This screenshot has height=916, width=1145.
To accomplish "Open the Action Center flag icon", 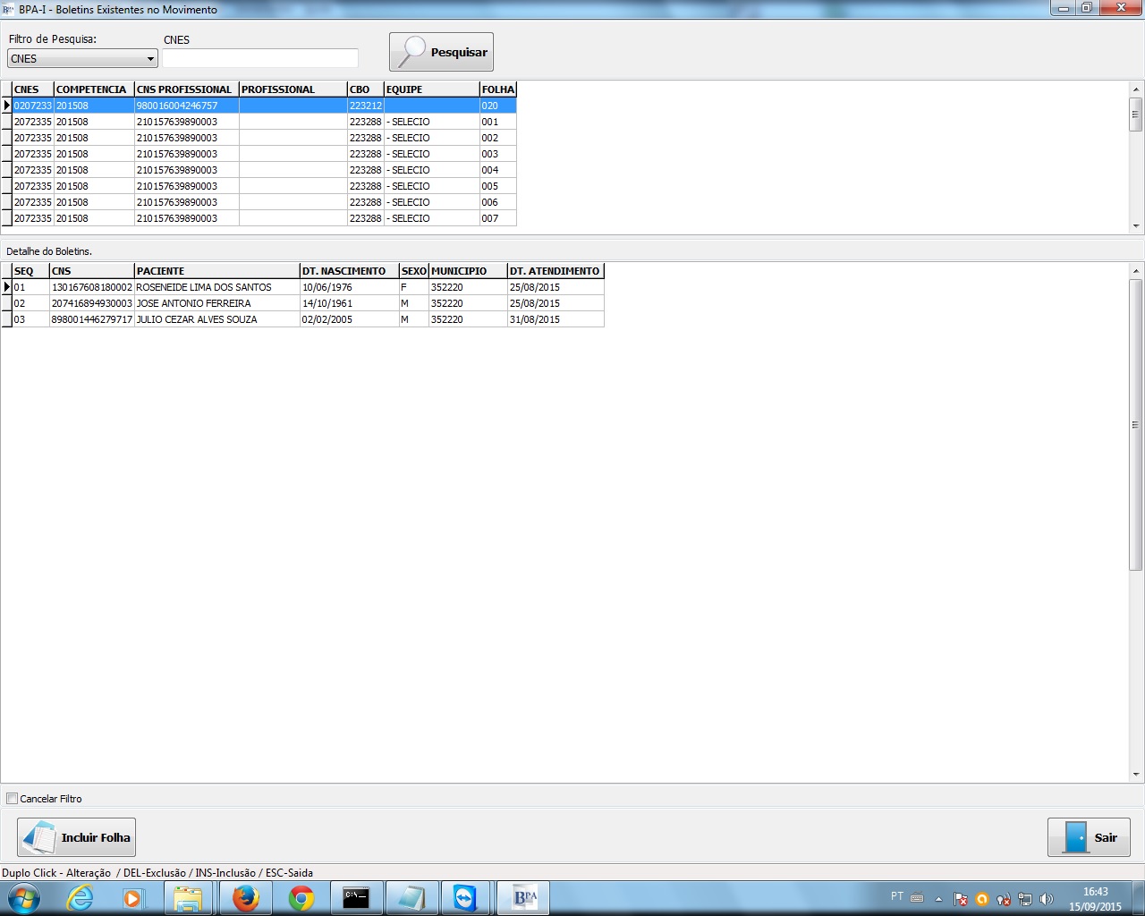I will click(x=960, y=898).
